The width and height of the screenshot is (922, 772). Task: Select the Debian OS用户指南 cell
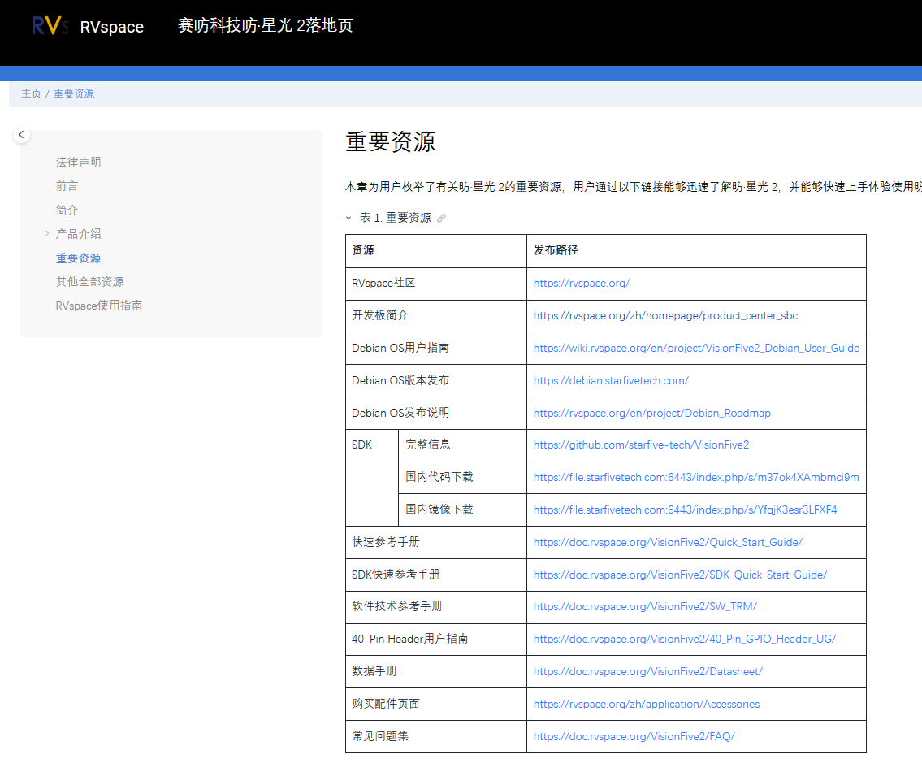[x=436, y=349]
